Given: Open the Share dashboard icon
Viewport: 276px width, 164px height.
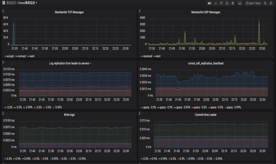Looking at the screenshot, I should tap(221, 3).
